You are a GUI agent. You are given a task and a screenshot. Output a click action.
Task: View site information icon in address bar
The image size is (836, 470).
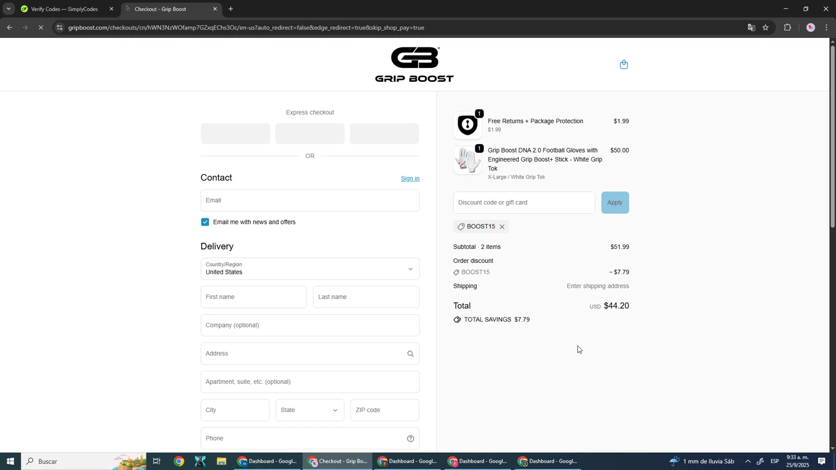pyautogui.click(x=60, y=27)
